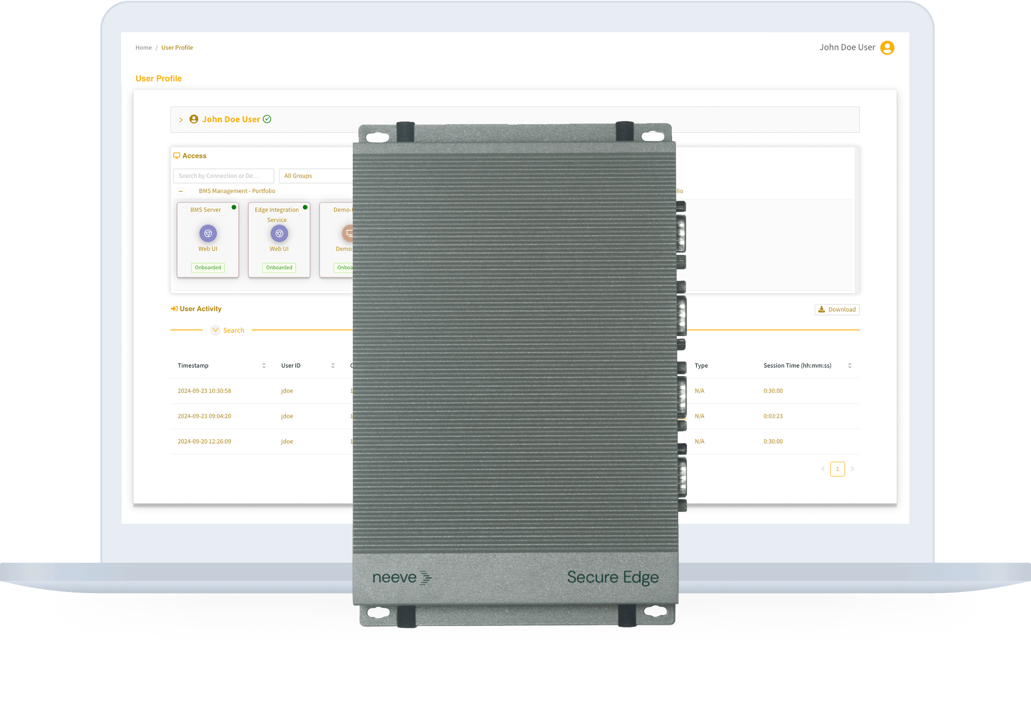Open the BMS Server Web UI icon
1031x711 pixels.
(x=208, y=233)
